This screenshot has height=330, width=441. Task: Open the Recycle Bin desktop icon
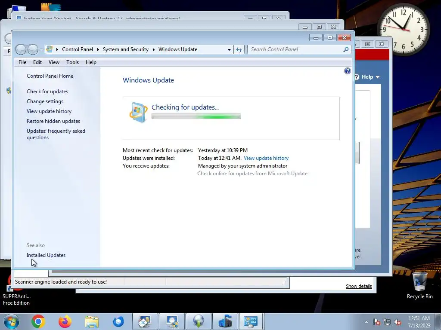pyautogui.click(x=419, y=285)
